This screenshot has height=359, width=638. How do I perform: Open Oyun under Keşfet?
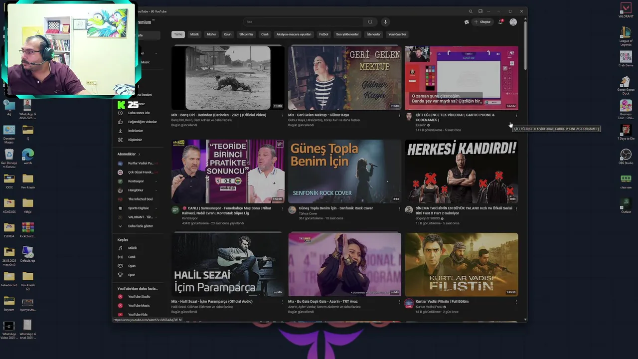click(138, 266)
